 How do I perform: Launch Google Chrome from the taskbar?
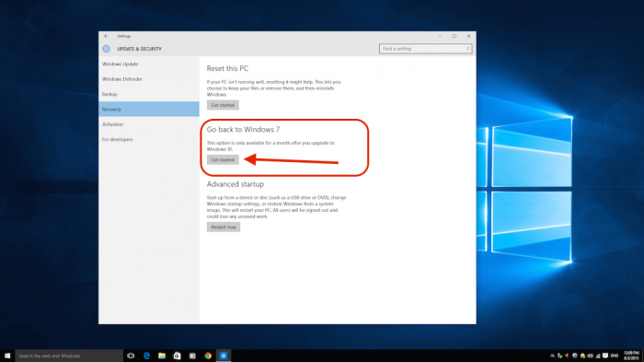pos(208,356)
